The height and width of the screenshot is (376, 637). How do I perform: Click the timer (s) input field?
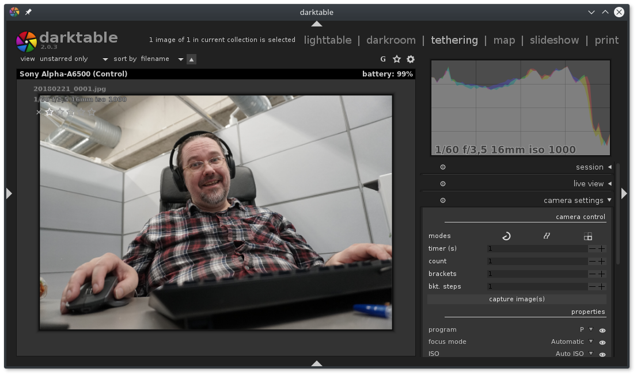pos(537,248)
